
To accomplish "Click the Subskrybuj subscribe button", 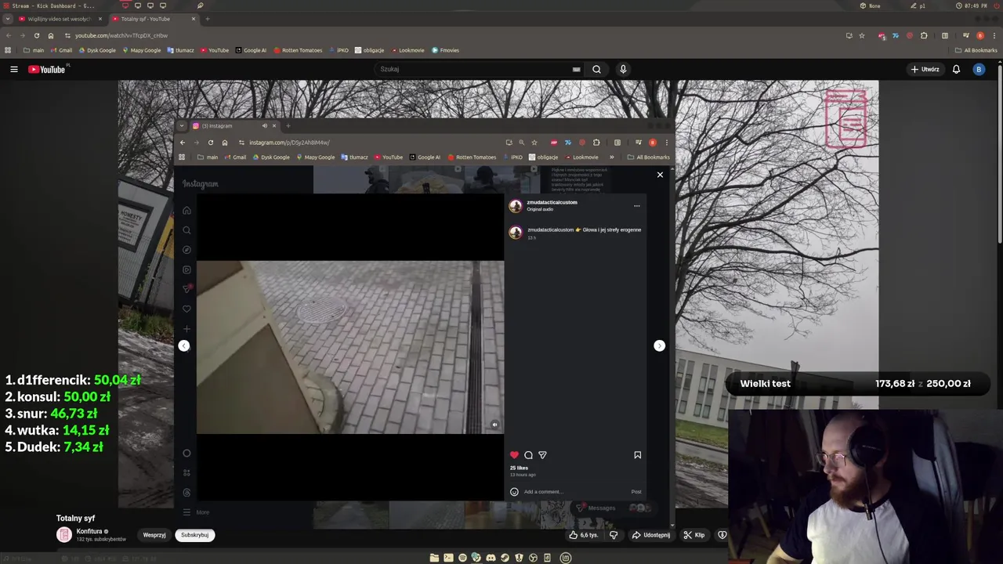I will tap(194, 535).
